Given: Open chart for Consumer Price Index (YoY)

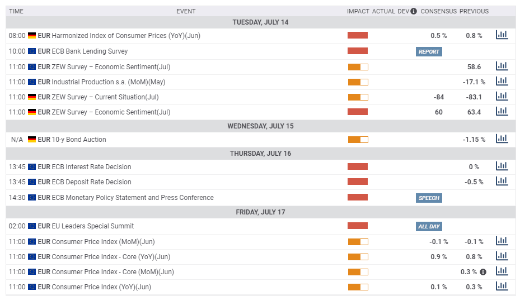Looking at the screenshot, I should pos(502,287).
